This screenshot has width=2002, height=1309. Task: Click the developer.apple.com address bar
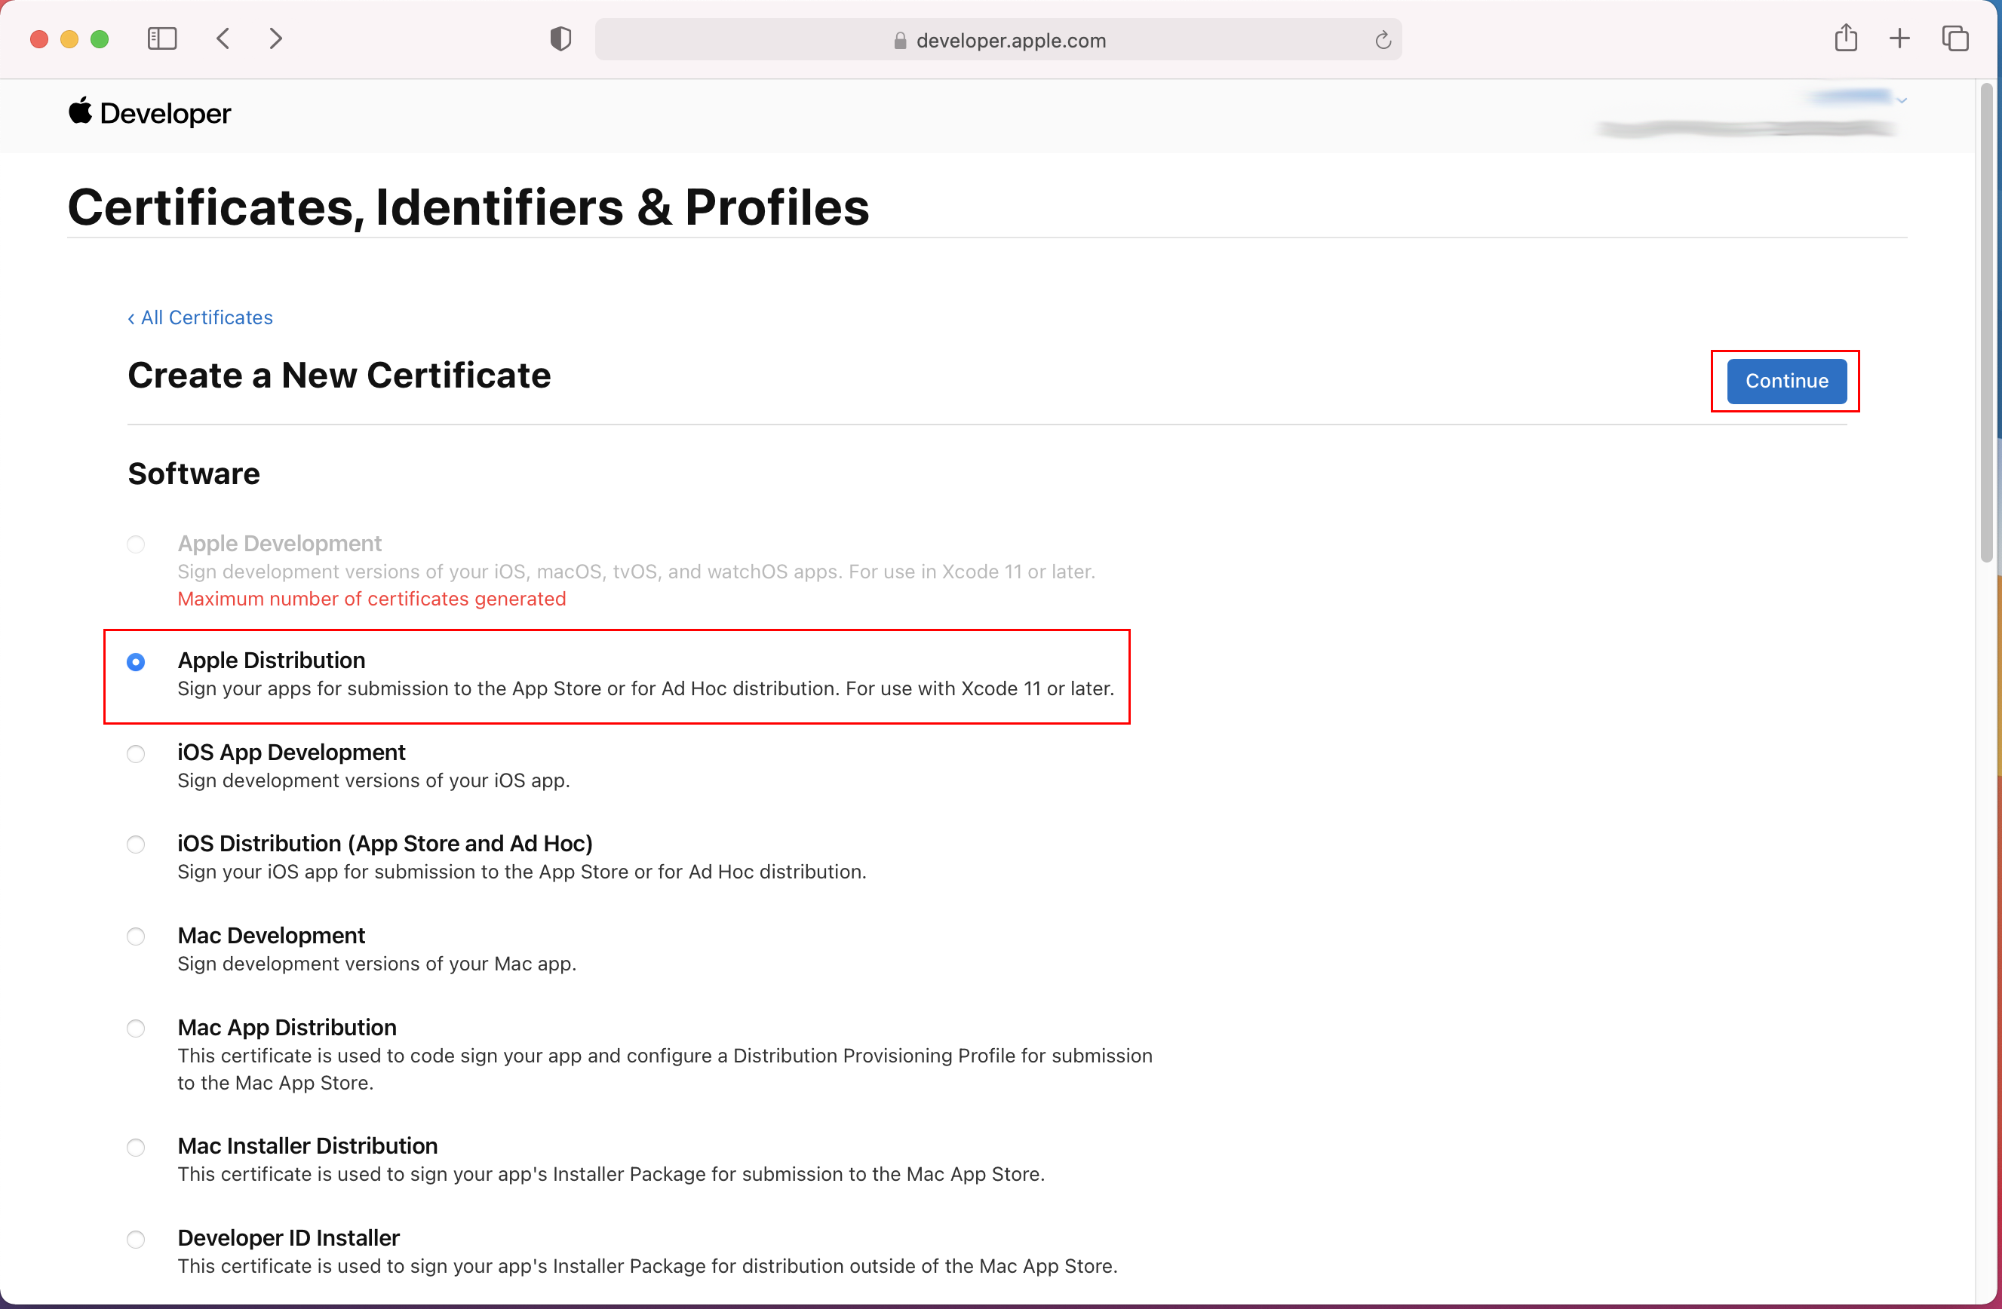(x=1009, y=41)
